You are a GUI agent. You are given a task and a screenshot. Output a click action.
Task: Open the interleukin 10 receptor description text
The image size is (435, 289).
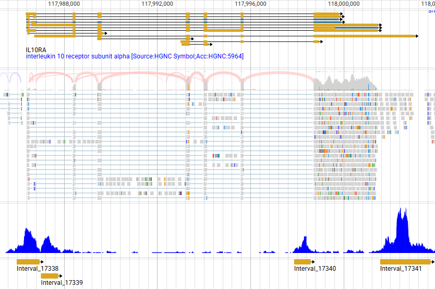(135, 56)
